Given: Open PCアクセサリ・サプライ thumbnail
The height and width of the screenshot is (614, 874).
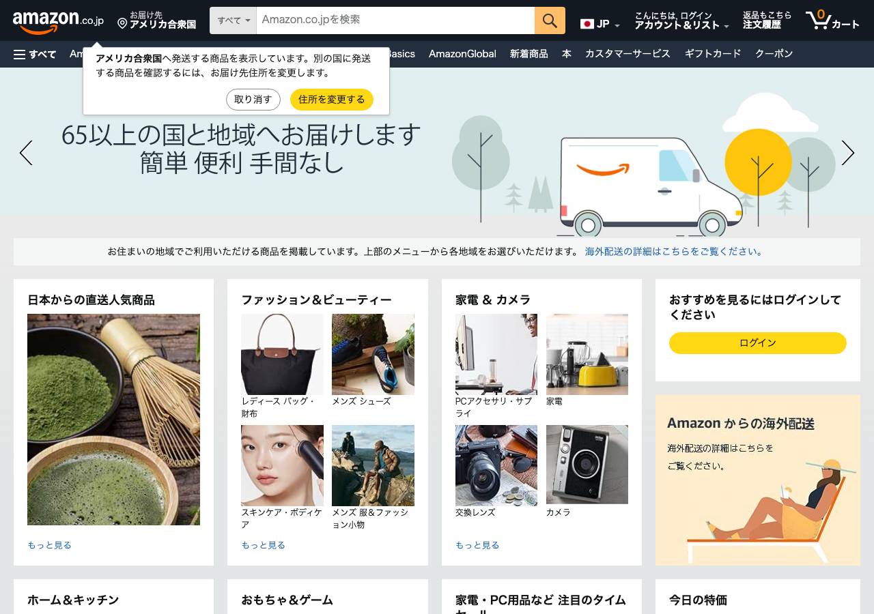Looking at the screenshot, I should [496, 354].
